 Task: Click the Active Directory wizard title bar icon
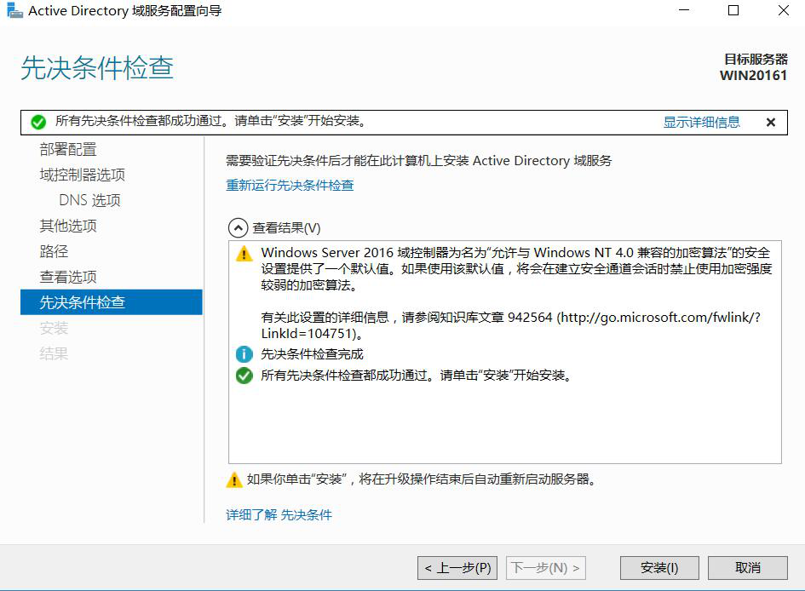click(14, 11)
